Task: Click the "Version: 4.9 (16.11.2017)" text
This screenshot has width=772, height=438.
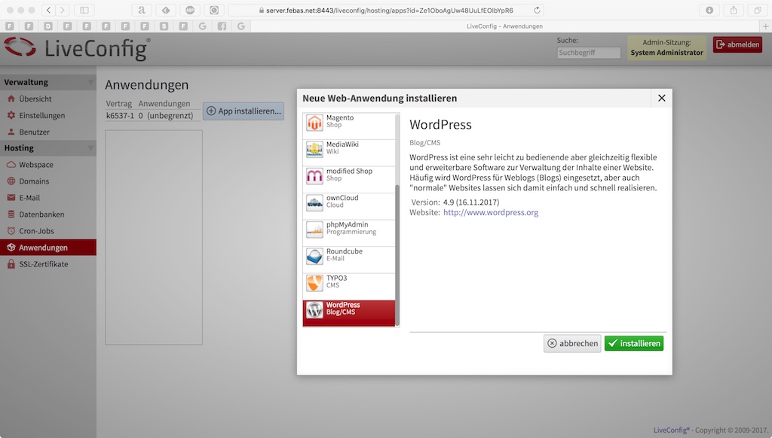Action: pyautogui.click(x=455, y=202)
